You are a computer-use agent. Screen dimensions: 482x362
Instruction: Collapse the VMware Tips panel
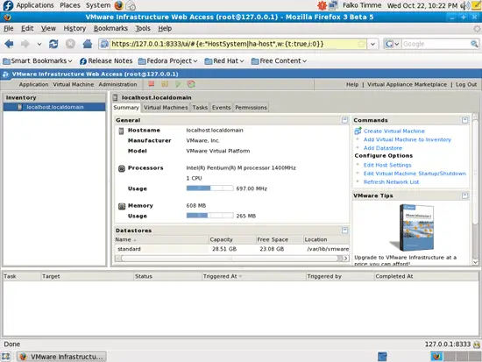pyautogui.click(x=464, y=195)
